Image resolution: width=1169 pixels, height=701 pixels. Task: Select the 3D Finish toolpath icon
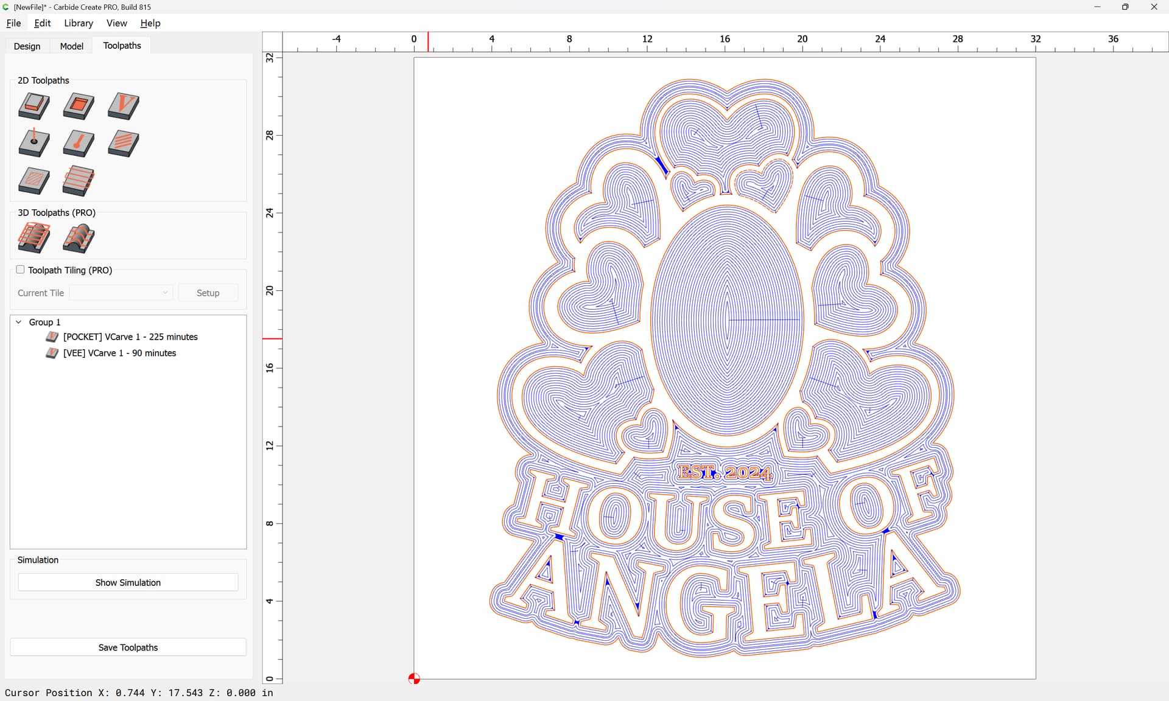[79, 238]
